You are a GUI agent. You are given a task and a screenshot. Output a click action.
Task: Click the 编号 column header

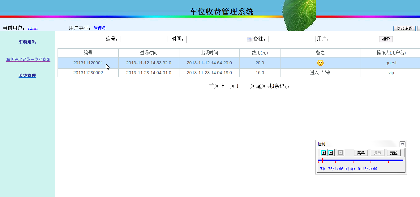88,53
